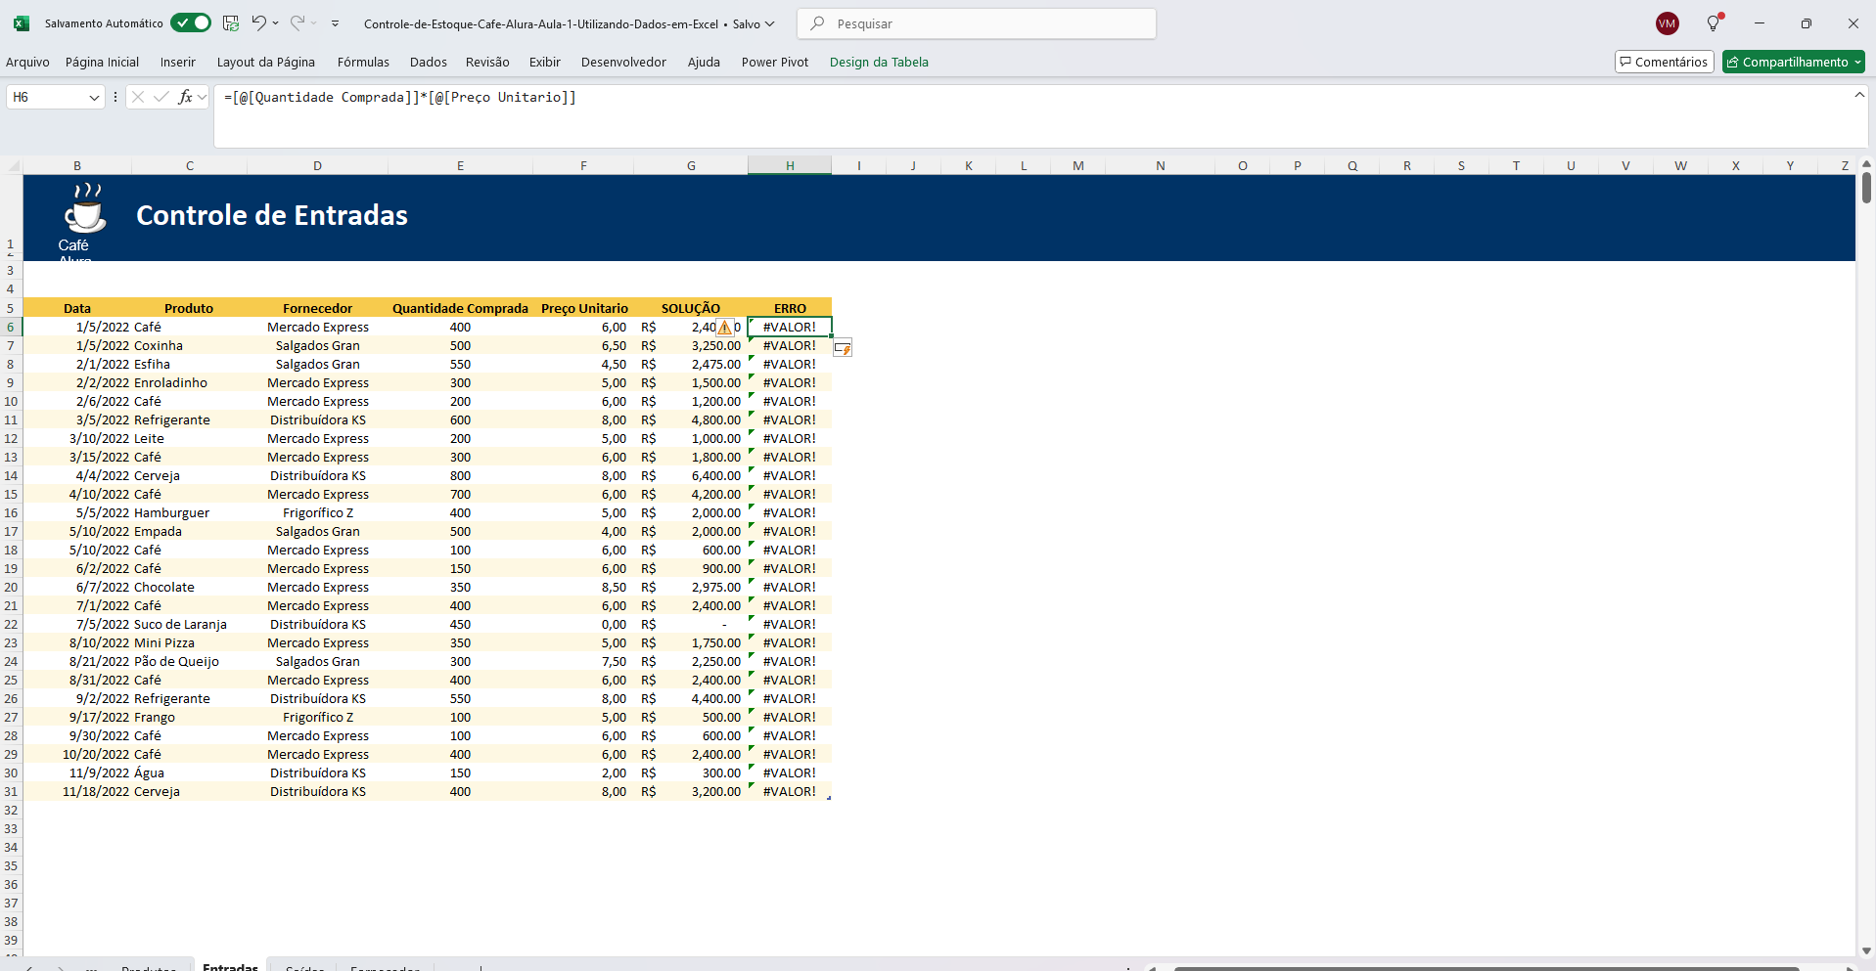Screen dimensions: 1876x971
Task: Select the Frigorífico Z cell in row 16
Action: coord(318,512)
